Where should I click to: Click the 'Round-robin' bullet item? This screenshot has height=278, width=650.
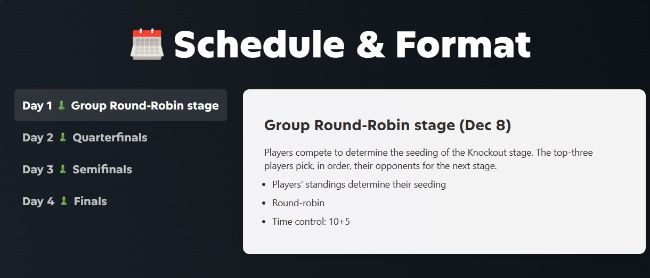[298, 203]
